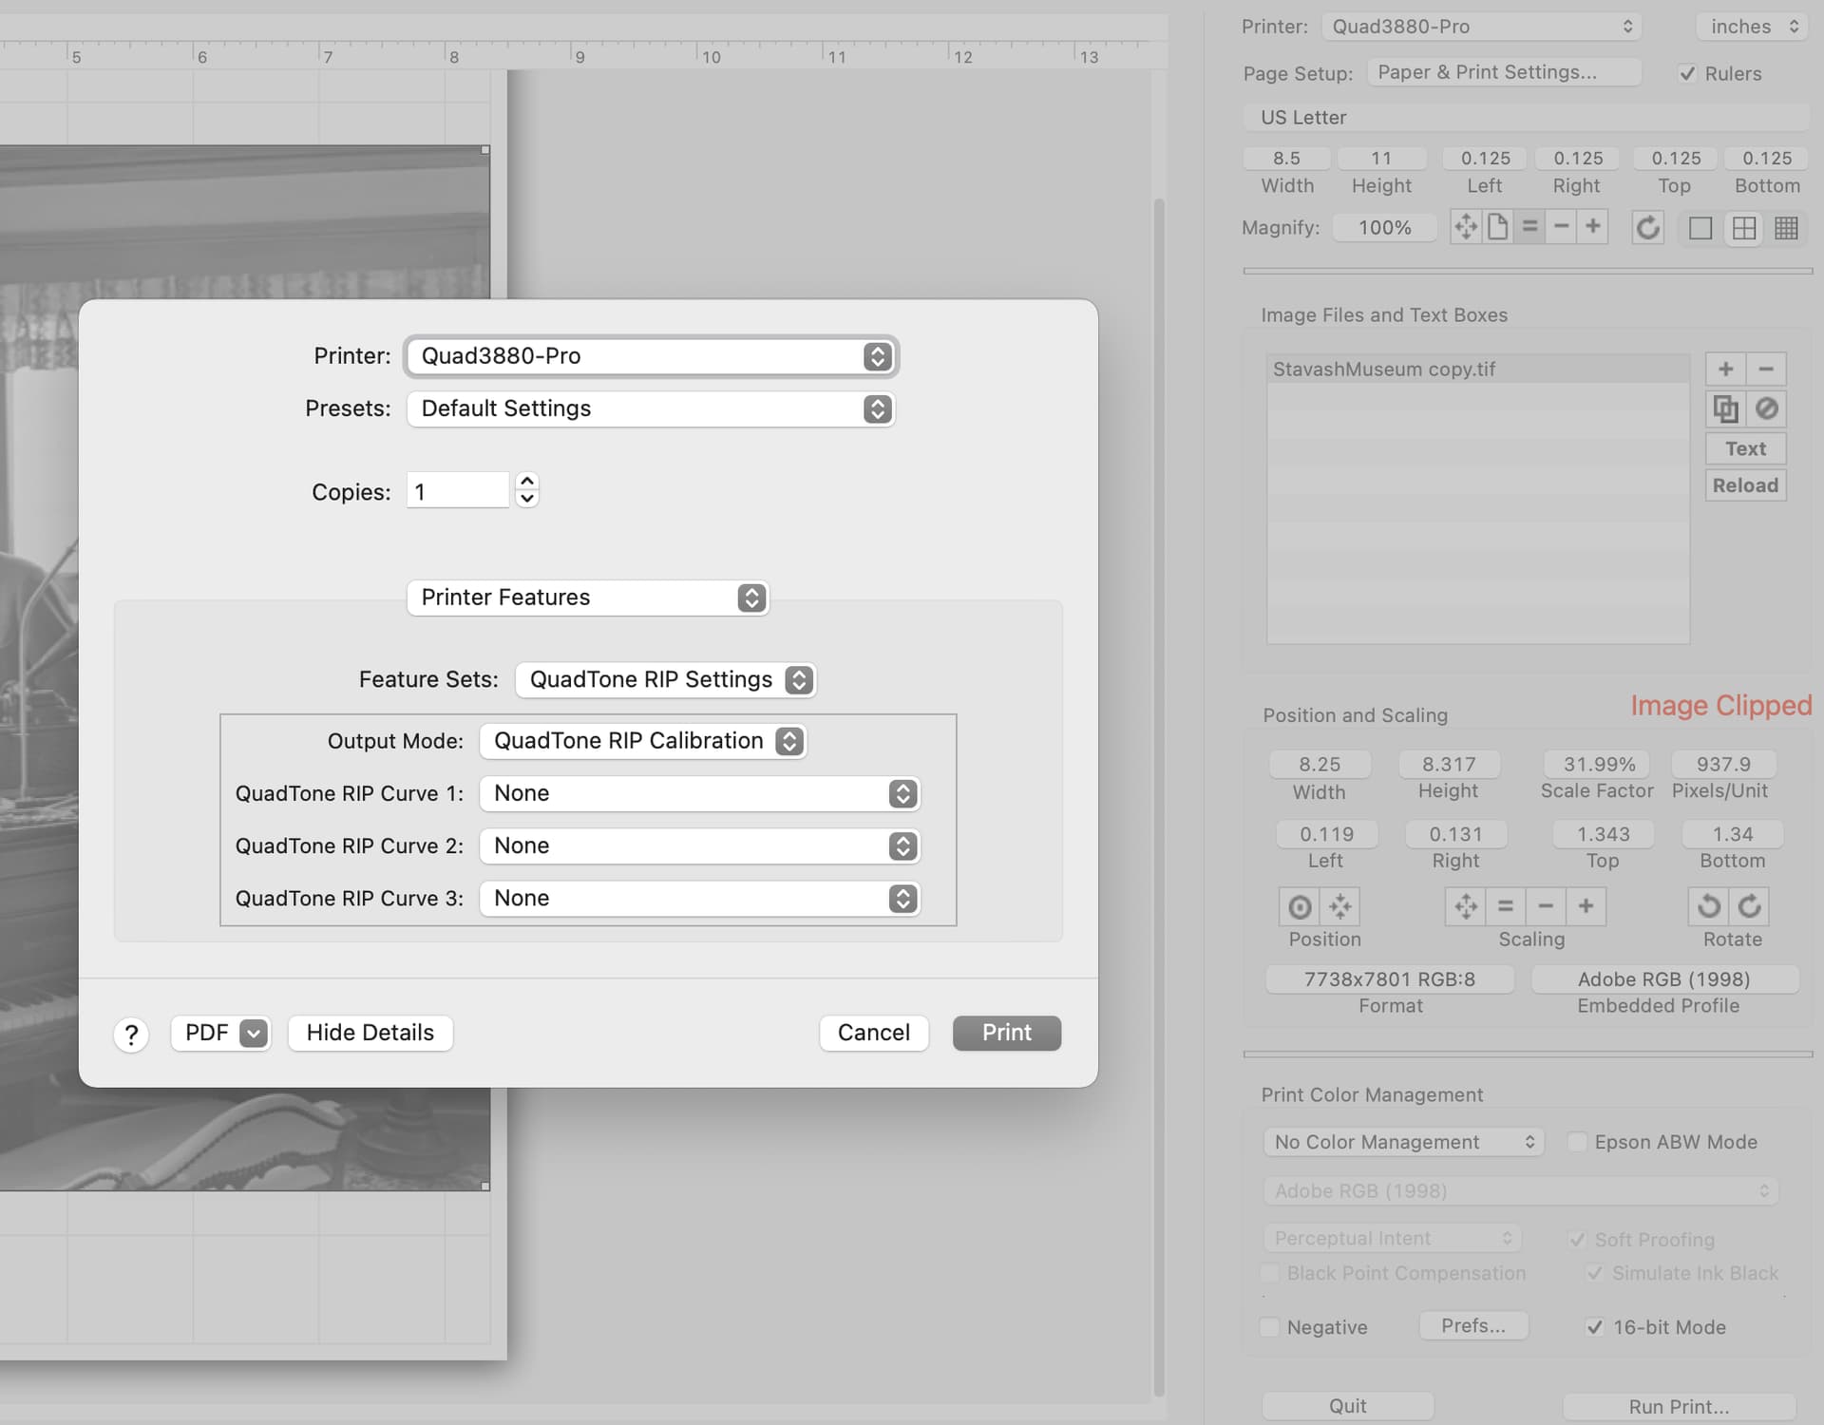Open the Printer dropdown in the print dialog
Viewport: 1824px width, 1425px height.
651,356
